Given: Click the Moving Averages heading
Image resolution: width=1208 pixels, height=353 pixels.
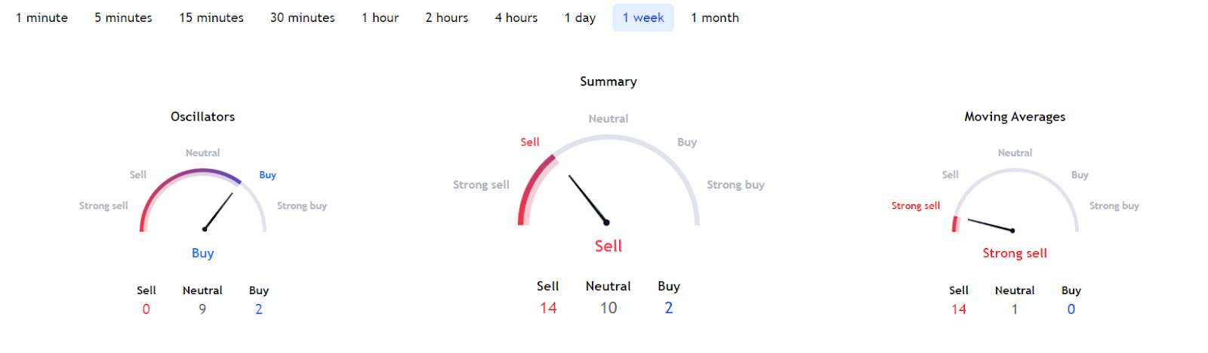Looking at the screenshot, I should pos(1015,116).
